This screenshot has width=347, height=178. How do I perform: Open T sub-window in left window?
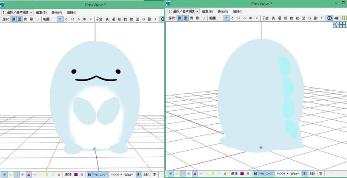pyautogui.click(x=156, y=19)
